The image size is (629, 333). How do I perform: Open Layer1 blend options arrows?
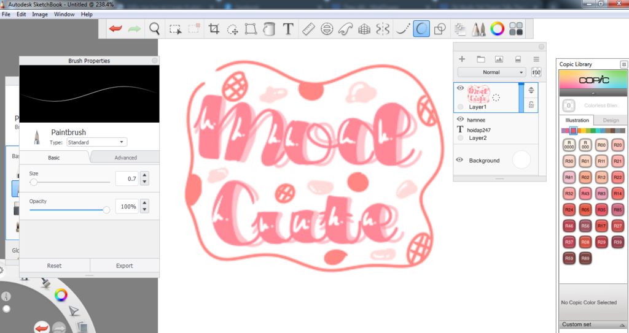pos(531,90)
